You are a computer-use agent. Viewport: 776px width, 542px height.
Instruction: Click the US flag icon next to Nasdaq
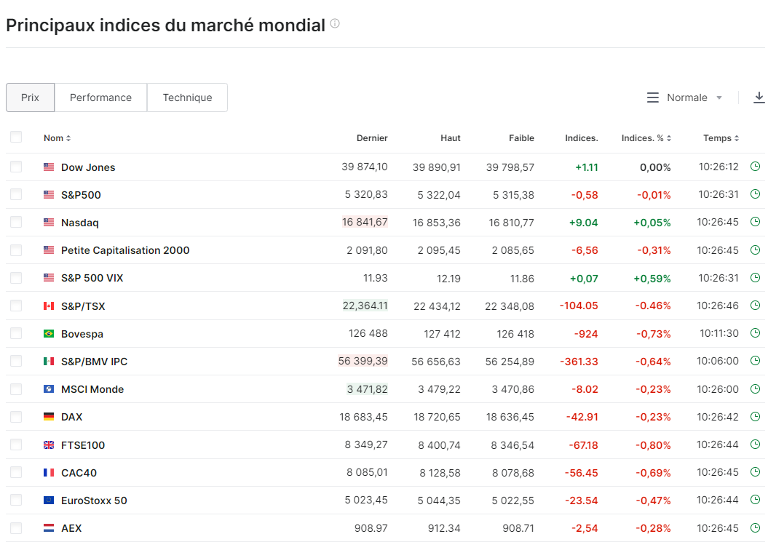(49, 223)
